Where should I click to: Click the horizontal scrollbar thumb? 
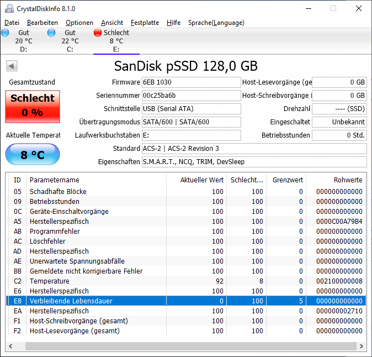[191, 346]
